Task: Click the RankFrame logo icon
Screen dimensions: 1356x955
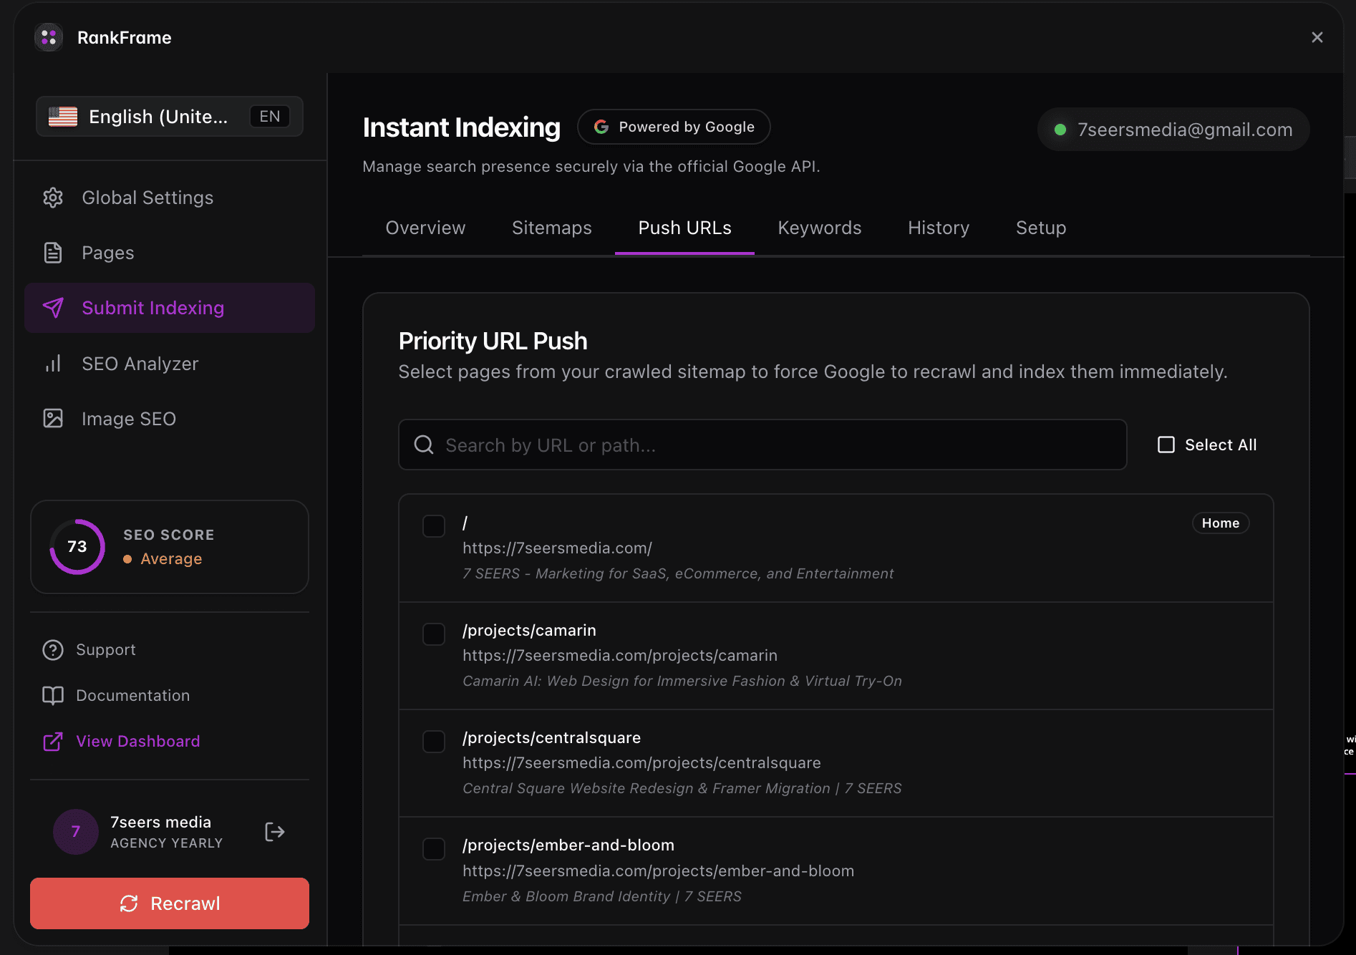Action: point(49,37)
